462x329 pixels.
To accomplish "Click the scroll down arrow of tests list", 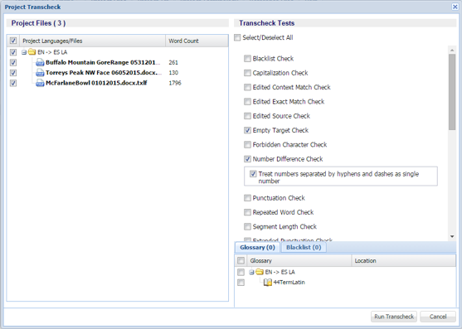I will point(452,236).
